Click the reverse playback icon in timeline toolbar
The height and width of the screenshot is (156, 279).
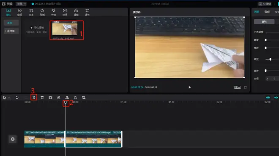coord(59,98)
